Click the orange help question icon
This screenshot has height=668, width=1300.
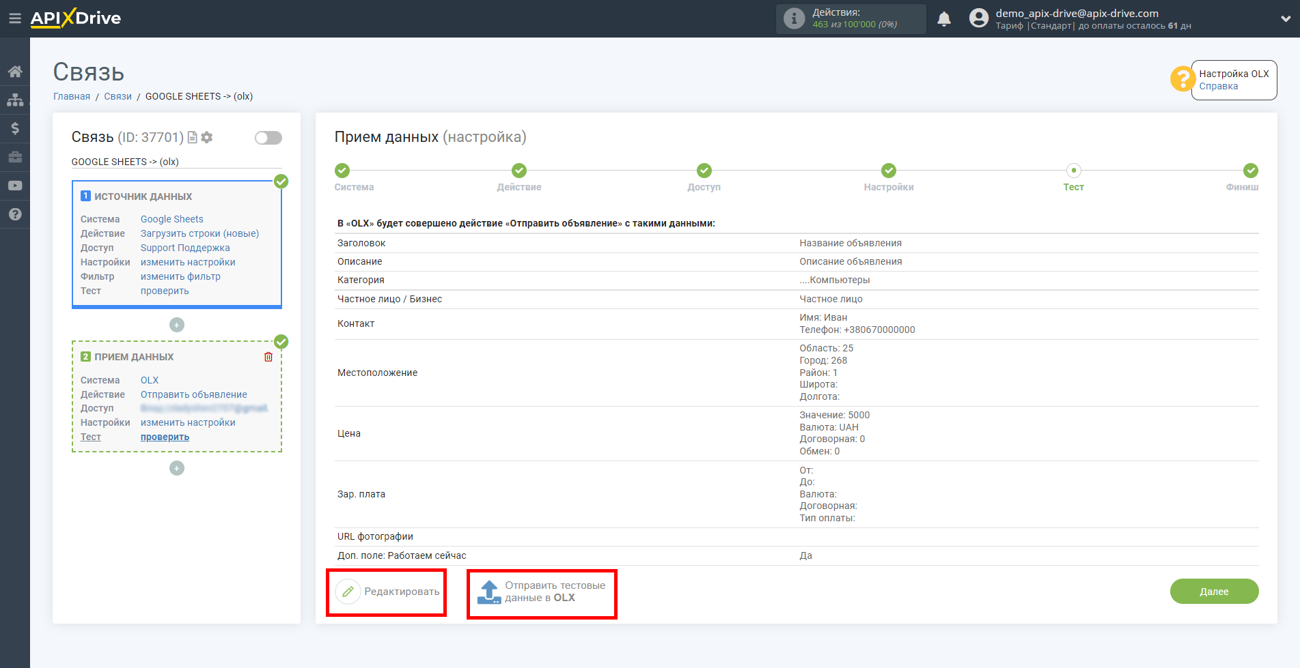click(x=1182, y=79)
